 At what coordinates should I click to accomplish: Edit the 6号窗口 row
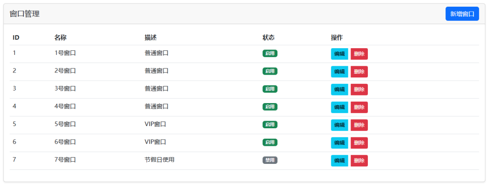[x=339, y=143]
